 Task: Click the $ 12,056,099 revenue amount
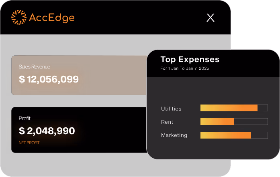(49, 79)
